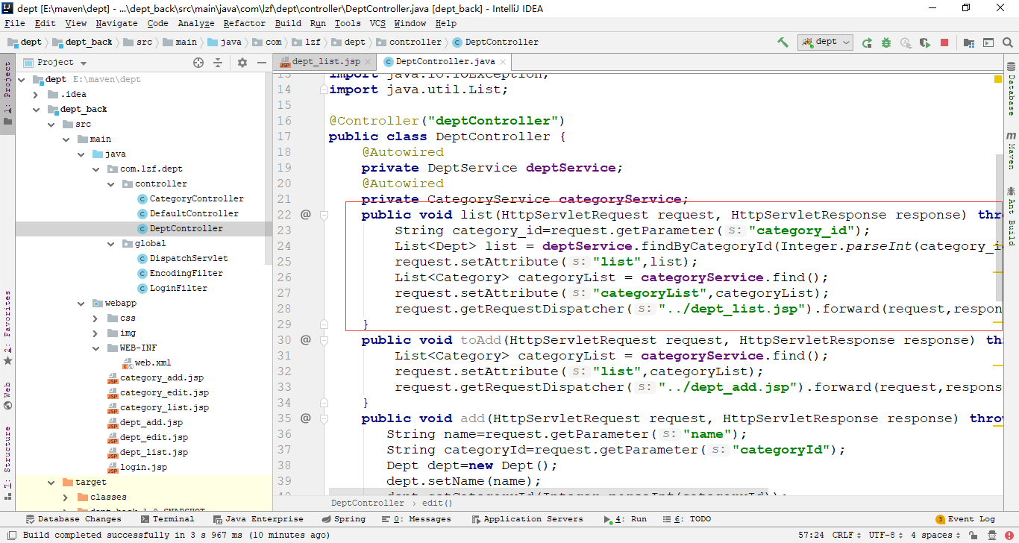
Task: Open Ant Build tool window
Action: pos(1011,216)
